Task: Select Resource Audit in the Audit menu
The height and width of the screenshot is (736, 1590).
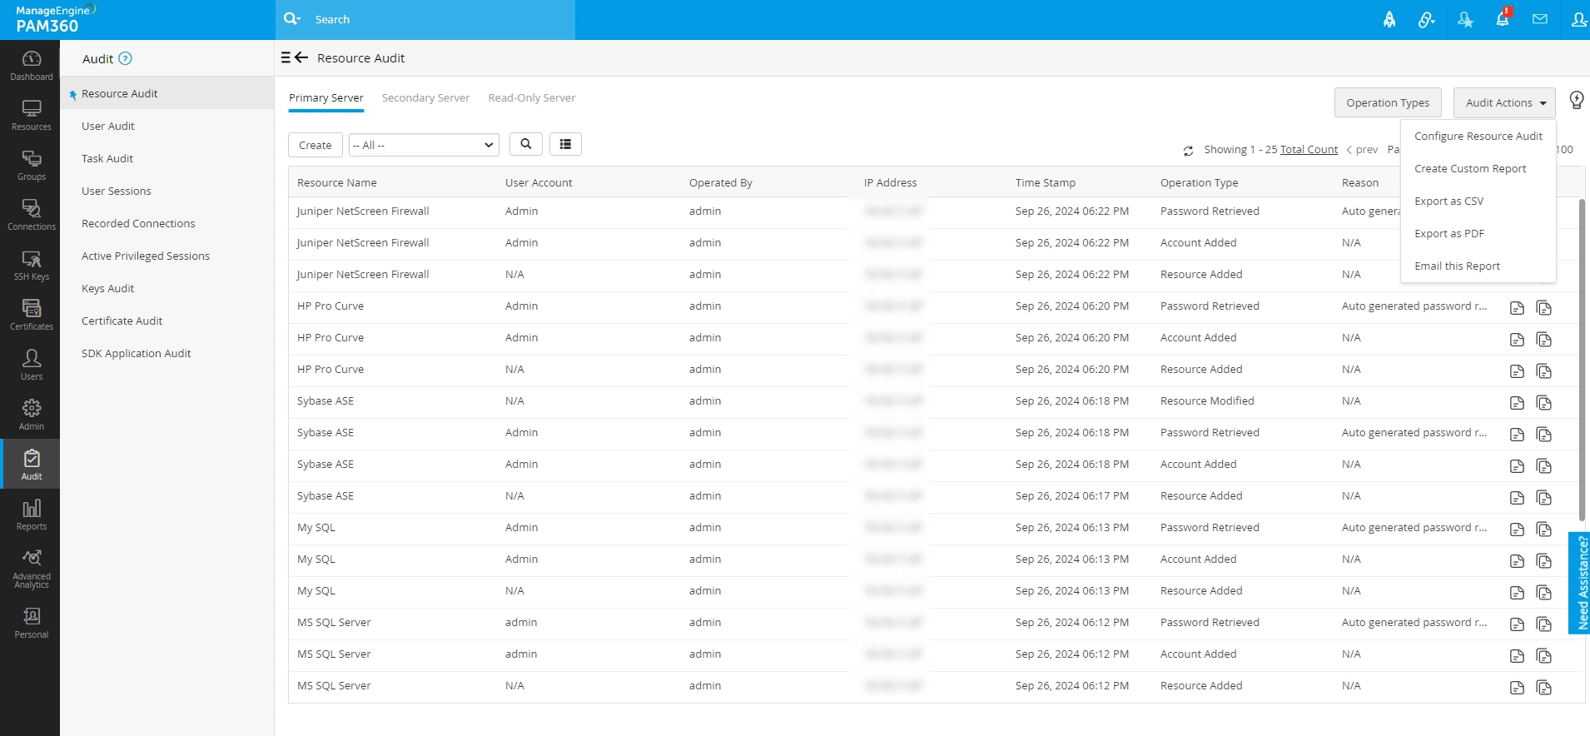Action: 166,93
